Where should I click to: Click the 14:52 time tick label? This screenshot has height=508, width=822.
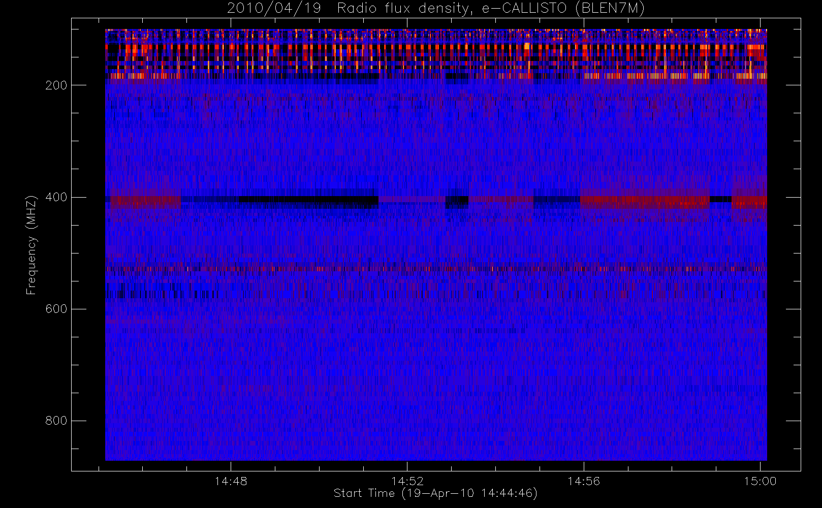[407, 481]
